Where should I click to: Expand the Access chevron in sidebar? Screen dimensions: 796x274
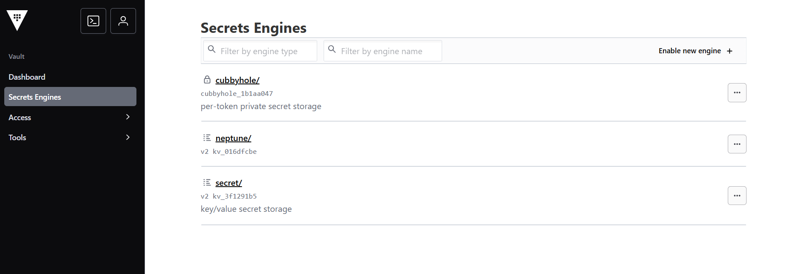tap(127, 117)
